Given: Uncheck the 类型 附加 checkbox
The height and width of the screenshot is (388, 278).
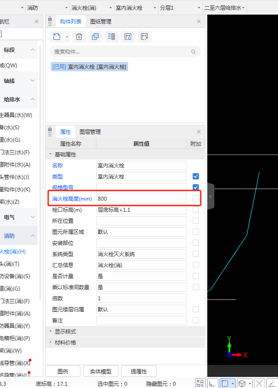Looking at the screenshot, I should (x=196, y=176).
